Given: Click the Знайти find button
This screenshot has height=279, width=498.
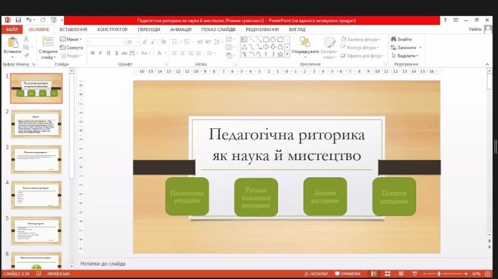Looking at the screenshot, I should pyautogui.click(x=404, y=39).
